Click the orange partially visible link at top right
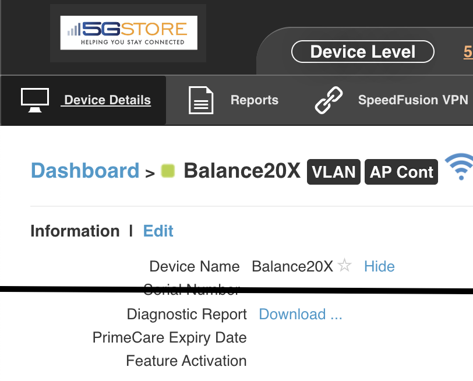Viewport: 473px width, 381px height. click(x=468, y=52)
